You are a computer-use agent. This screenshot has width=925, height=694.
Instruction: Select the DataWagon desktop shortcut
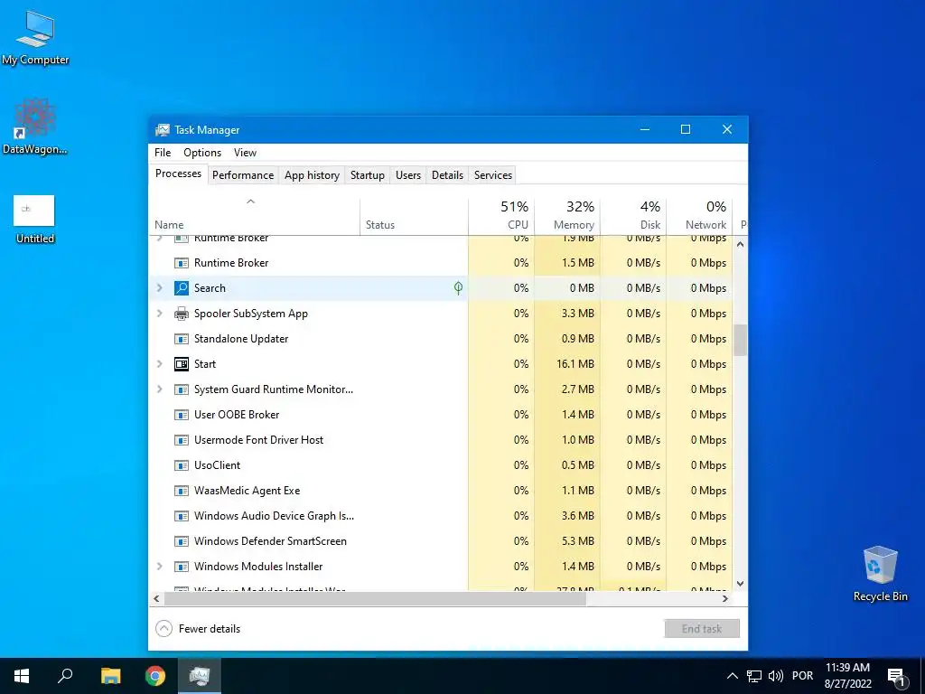(35, 127)
